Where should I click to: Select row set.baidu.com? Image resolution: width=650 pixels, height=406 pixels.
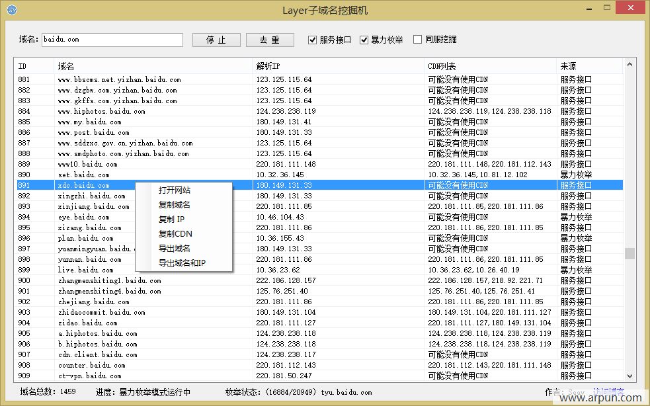click(319, 175)
